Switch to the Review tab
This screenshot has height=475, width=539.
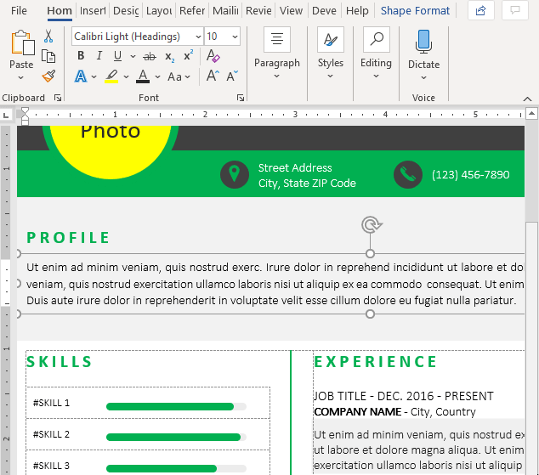pyautogui.click(x=258, y=11)
